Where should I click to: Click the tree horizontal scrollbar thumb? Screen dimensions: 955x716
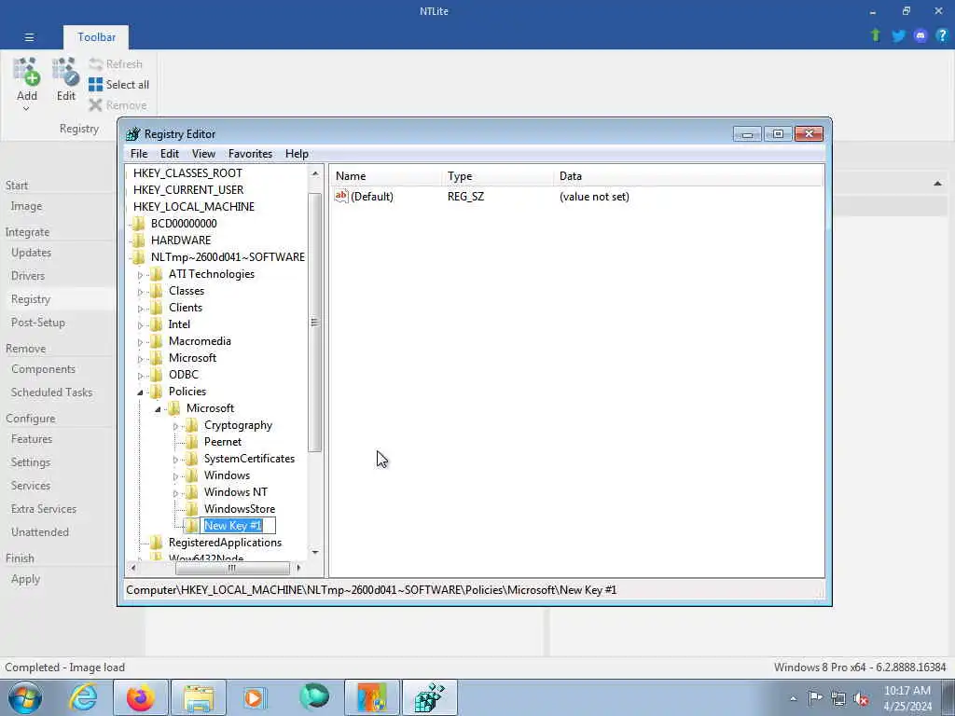point(232,568)
